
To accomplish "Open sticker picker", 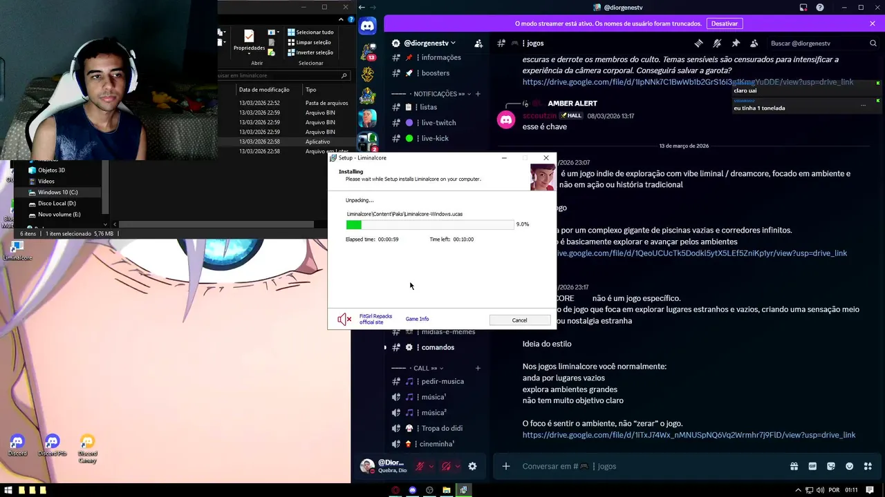I will pos(831,467).
